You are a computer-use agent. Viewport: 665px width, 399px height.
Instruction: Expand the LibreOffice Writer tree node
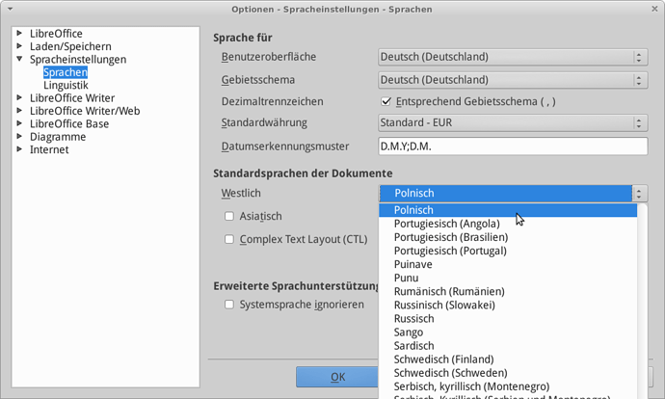coord(19,97)
